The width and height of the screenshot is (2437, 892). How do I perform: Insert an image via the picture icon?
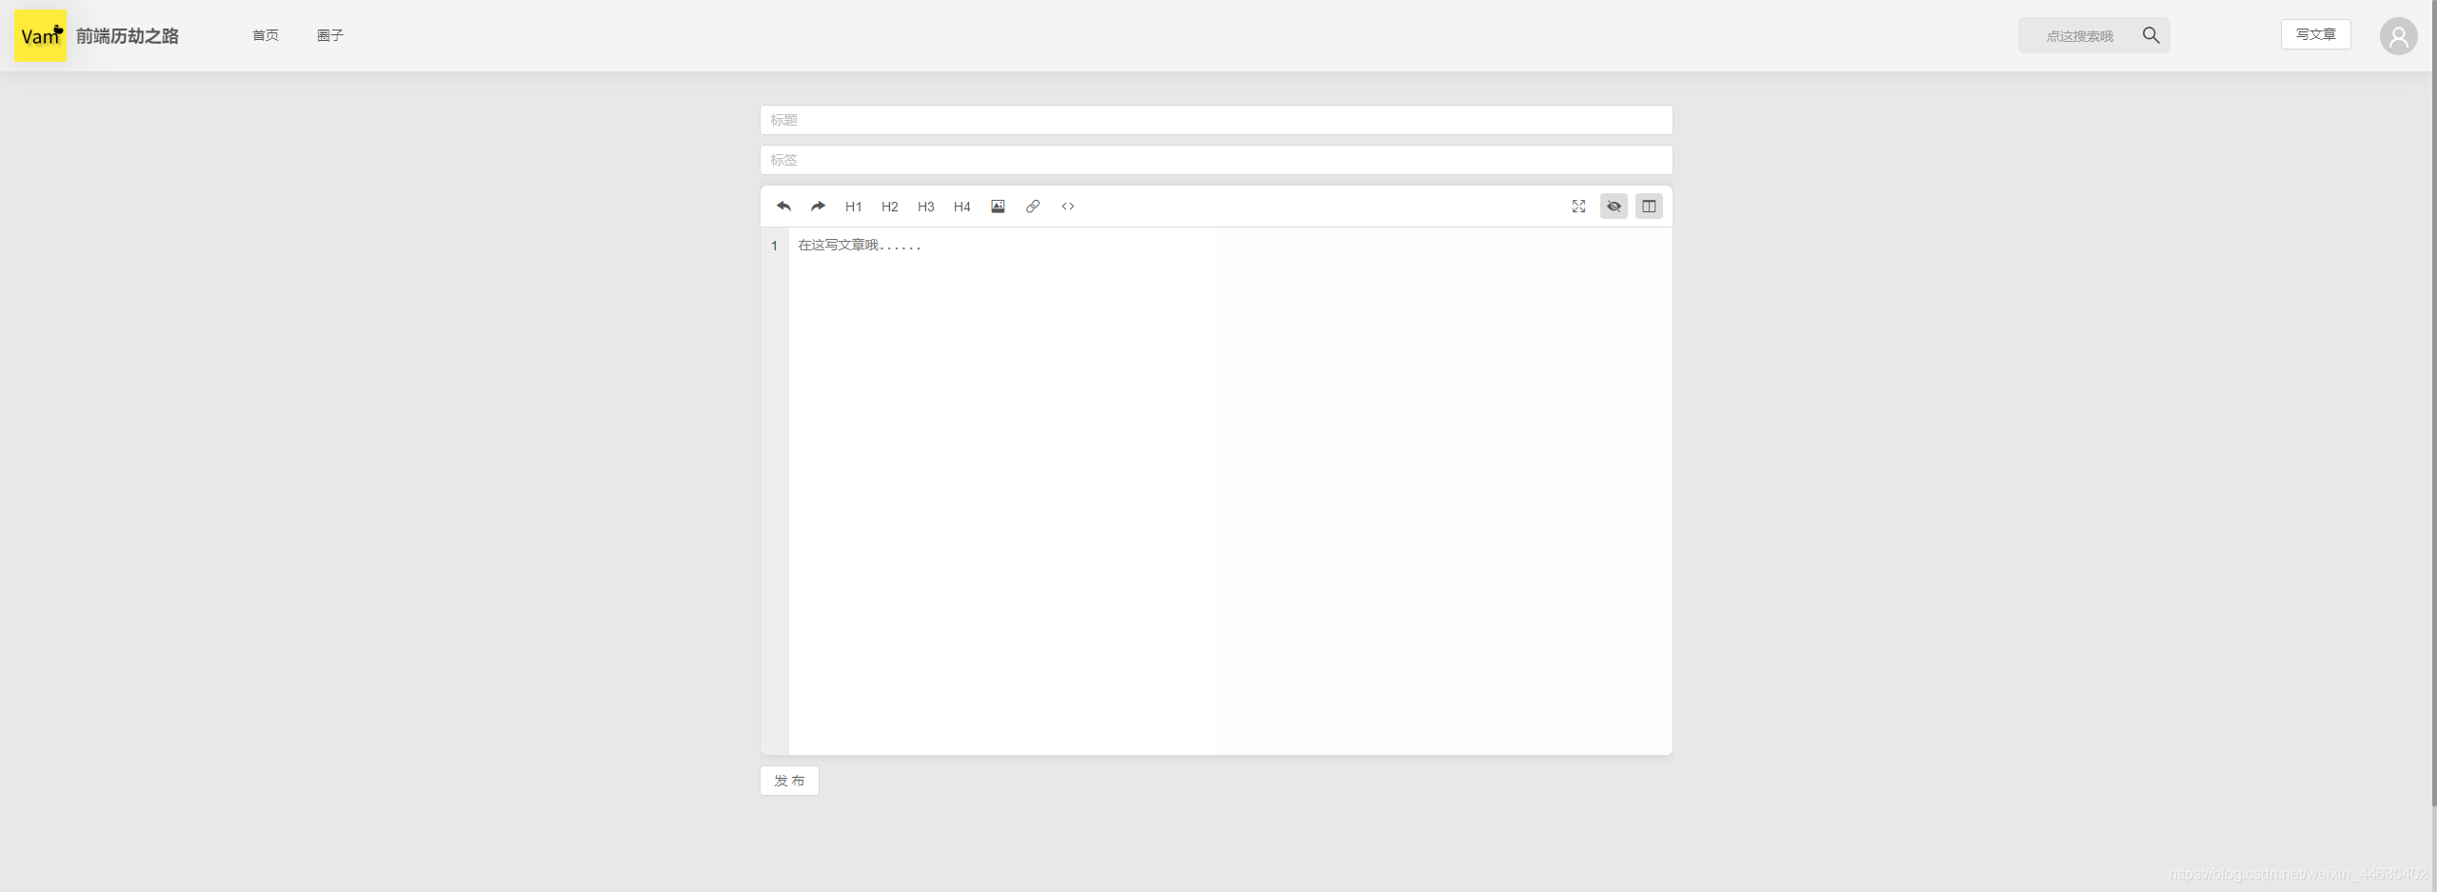point(998,207)
